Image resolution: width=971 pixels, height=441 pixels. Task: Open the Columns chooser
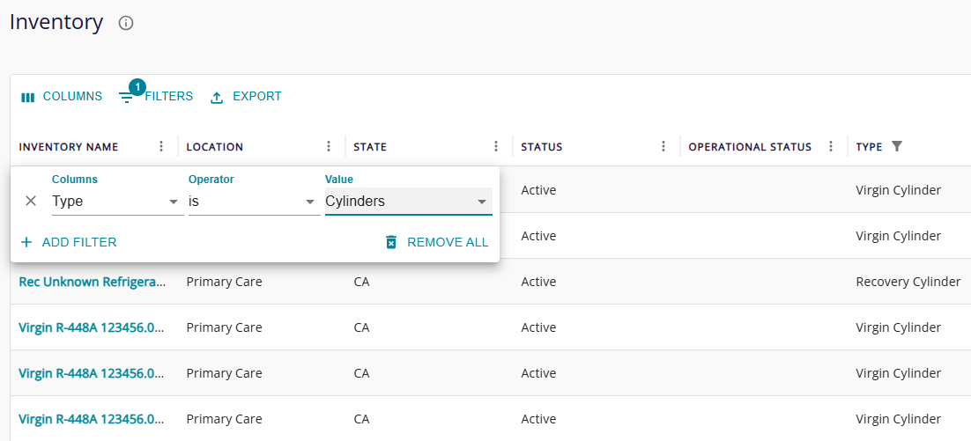(x=62, y=97)
